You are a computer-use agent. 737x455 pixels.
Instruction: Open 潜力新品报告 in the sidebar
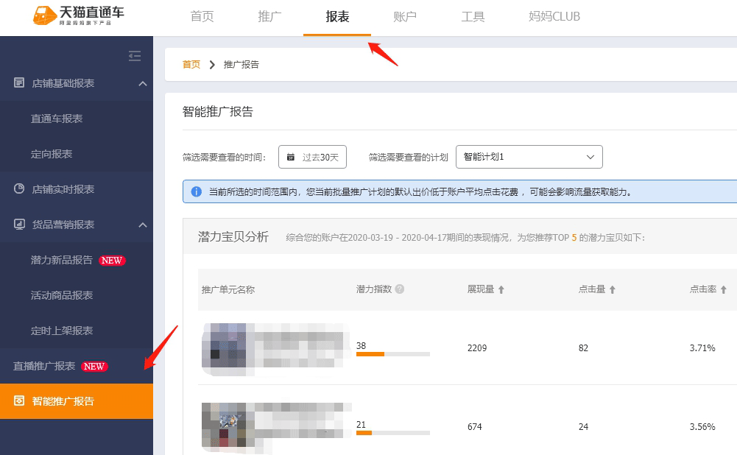[62, 260]
